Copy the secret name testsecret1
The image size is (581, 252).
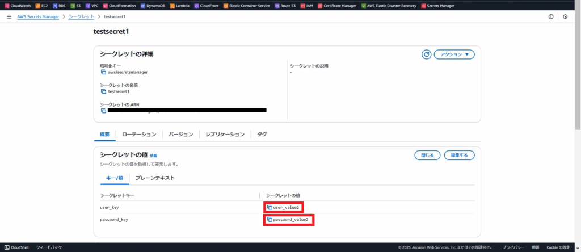pyautogui.click(x=103, y=91)
